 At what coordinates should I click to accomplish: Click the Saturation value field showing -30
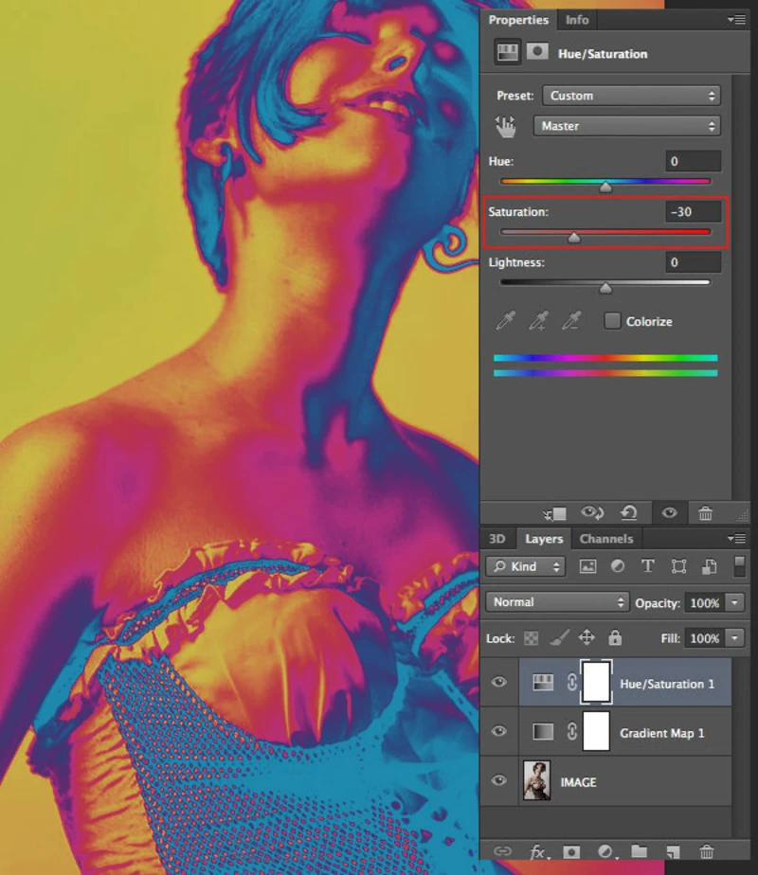pos(694,211)
